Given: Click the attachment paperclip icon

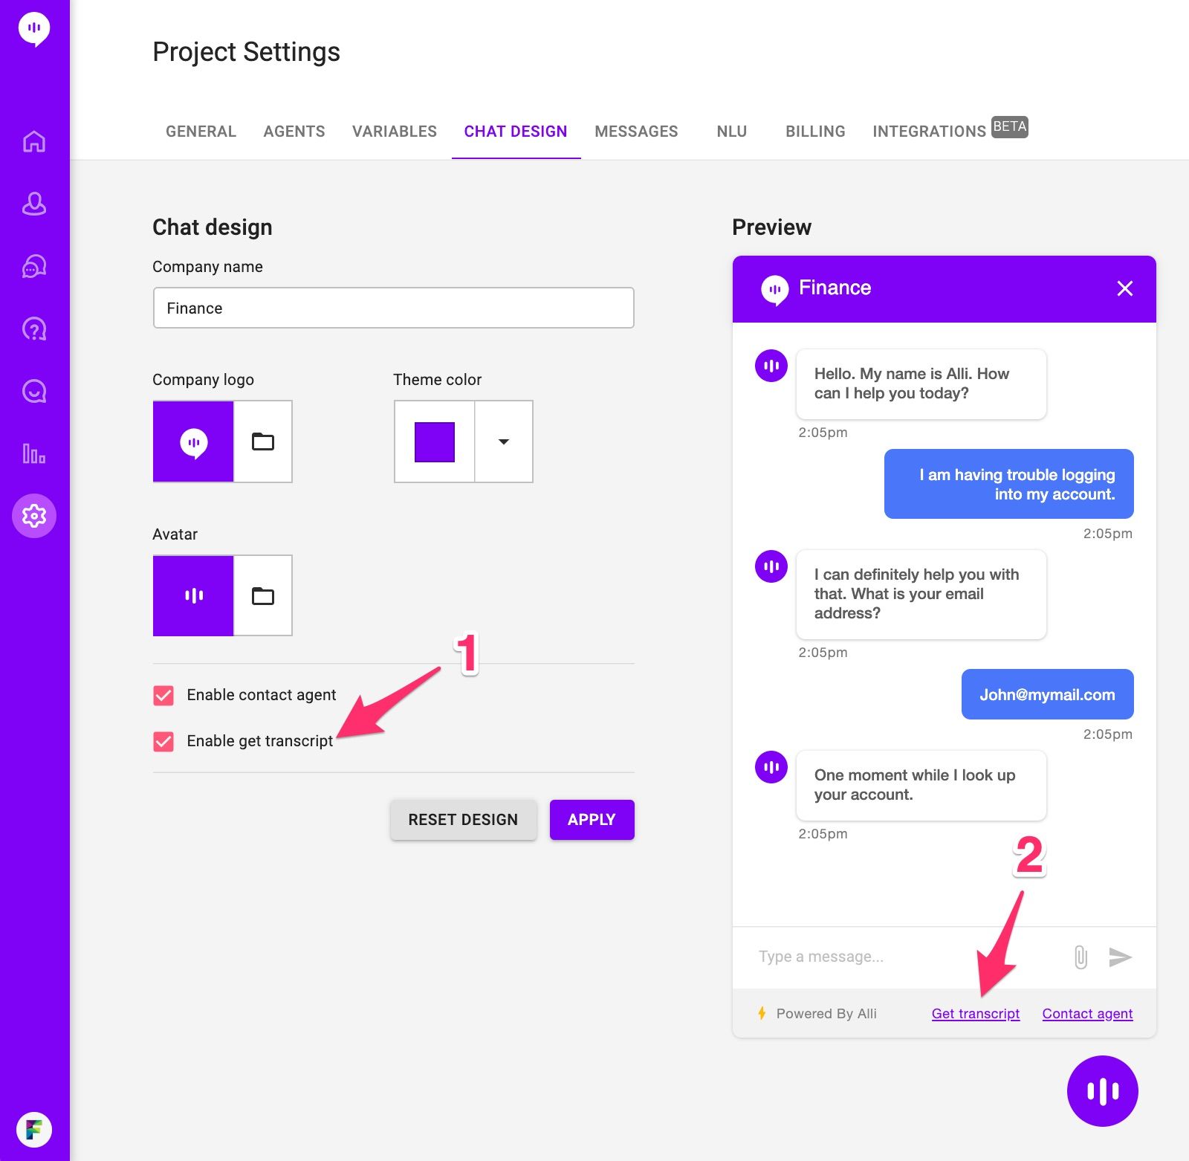Looking at the screenshot, I should [1081, 957].
